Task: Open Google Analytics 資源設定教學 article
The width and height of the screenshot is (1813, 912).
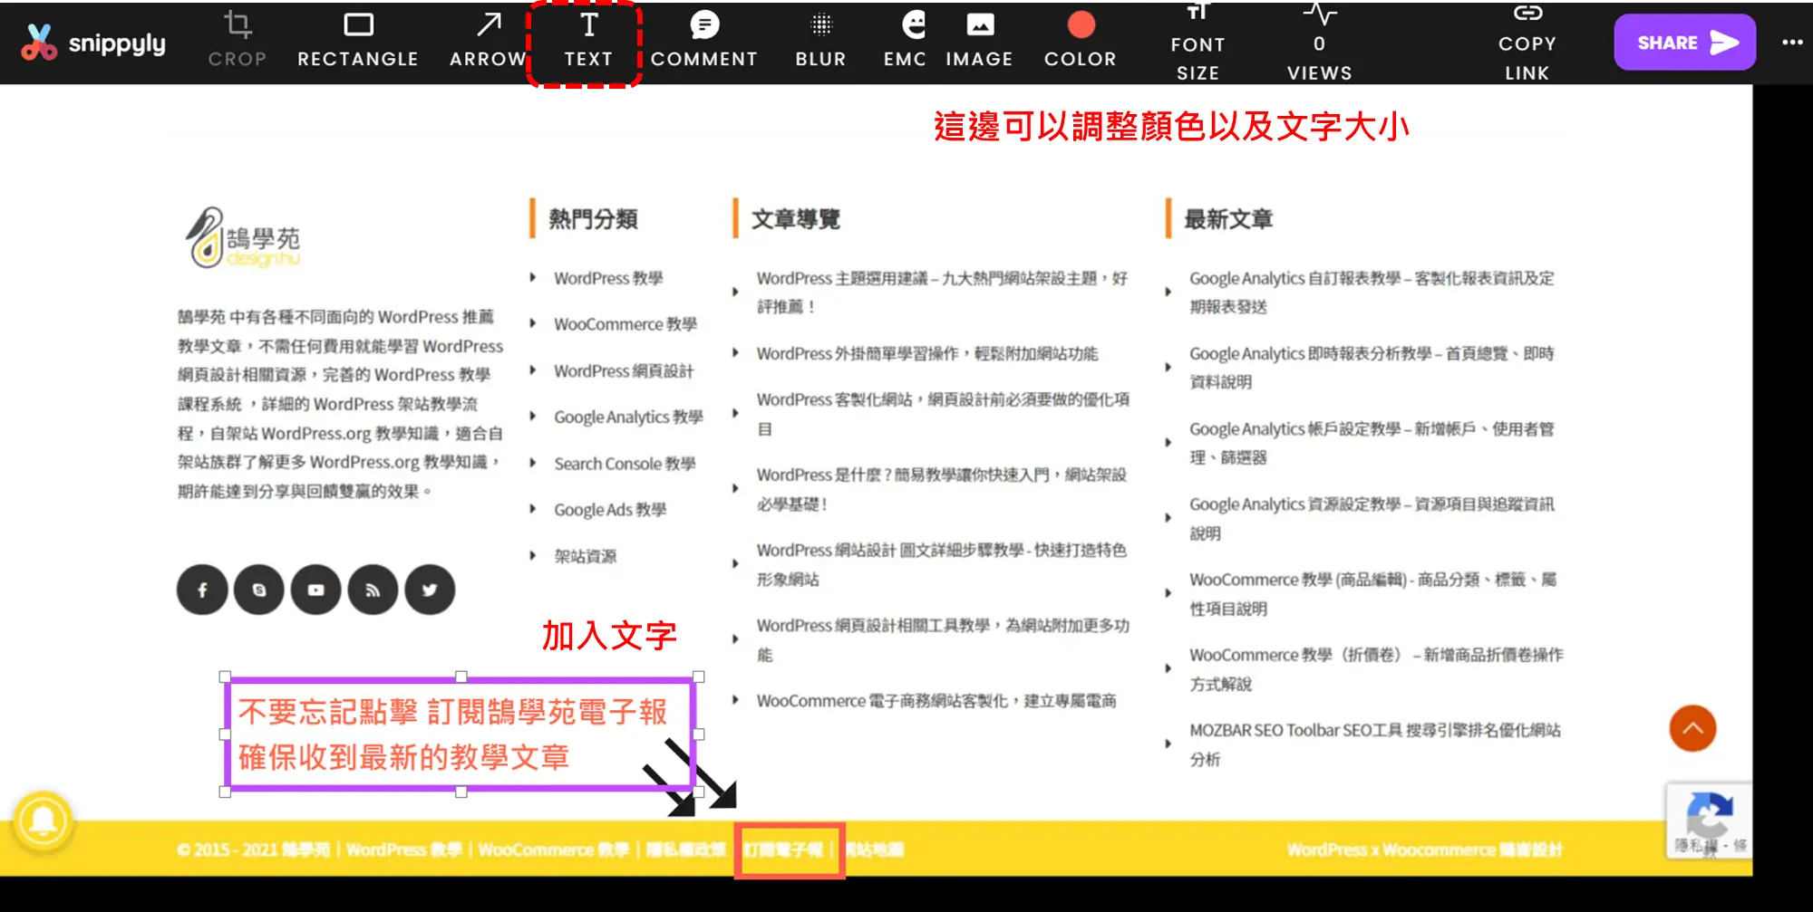Action: point(1372,518)
